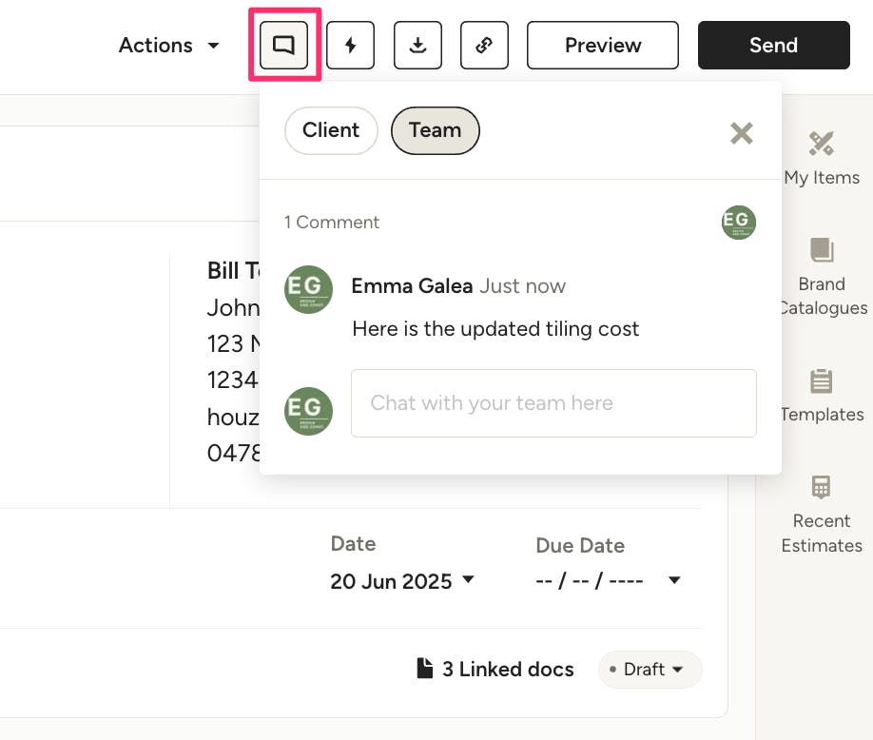This screenshot has width=873, height=740.
Task: Open the Due Date dropdown
Action: click(608, 580)
